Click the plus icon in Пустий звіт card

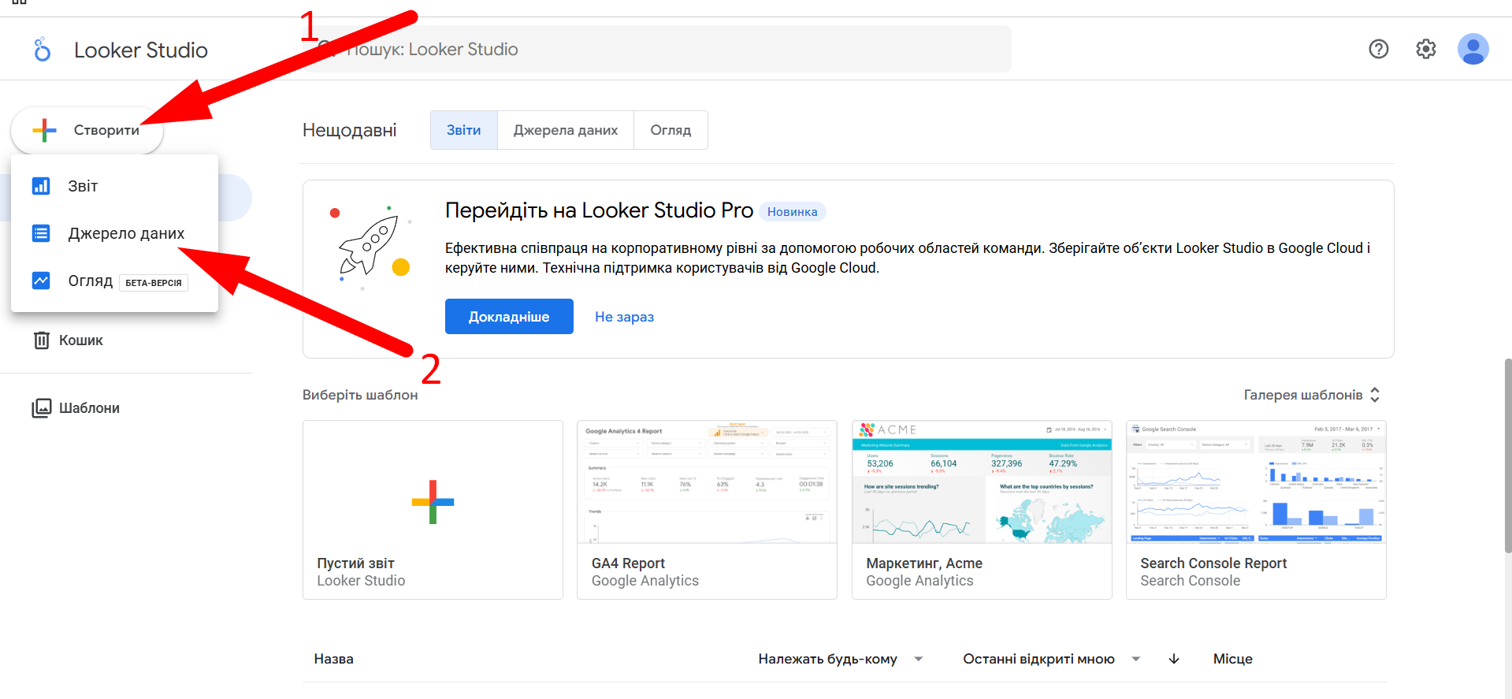click(x=433, y=502)
